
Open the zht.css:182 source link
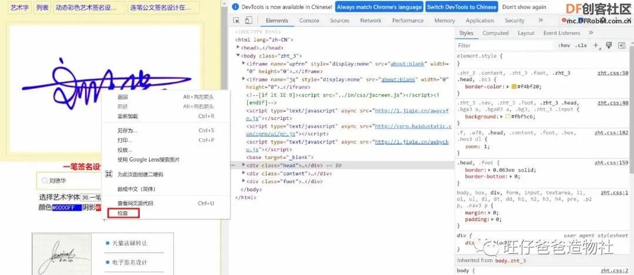pyautogui.click(x=611, y=132)
